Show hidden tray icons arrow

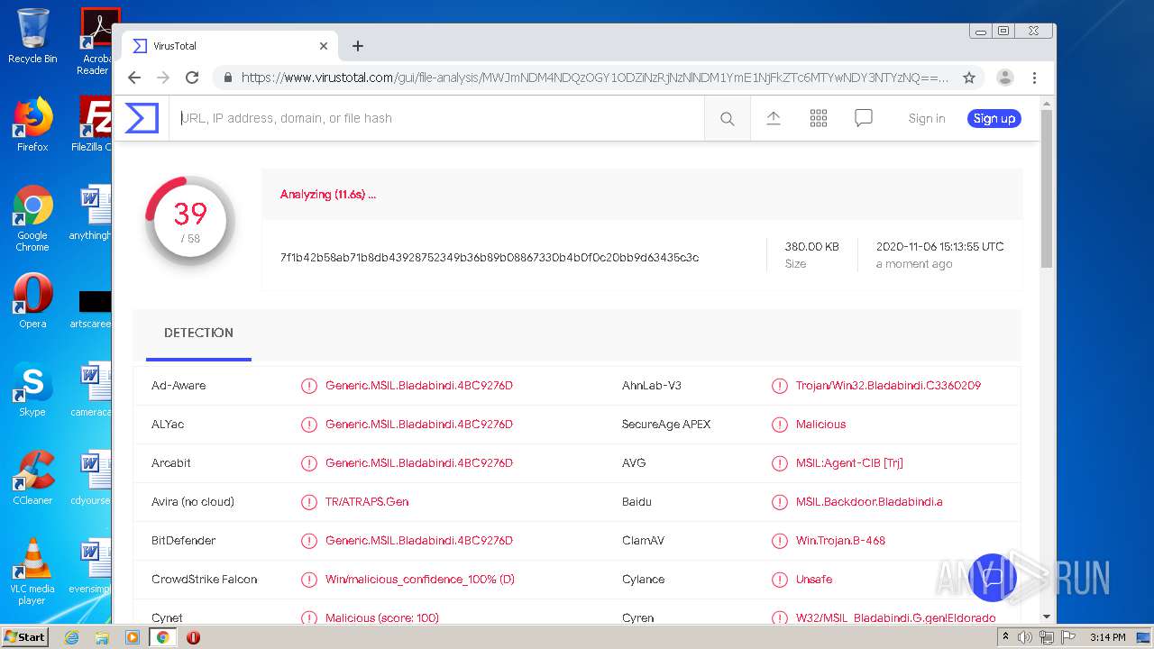1005,637
